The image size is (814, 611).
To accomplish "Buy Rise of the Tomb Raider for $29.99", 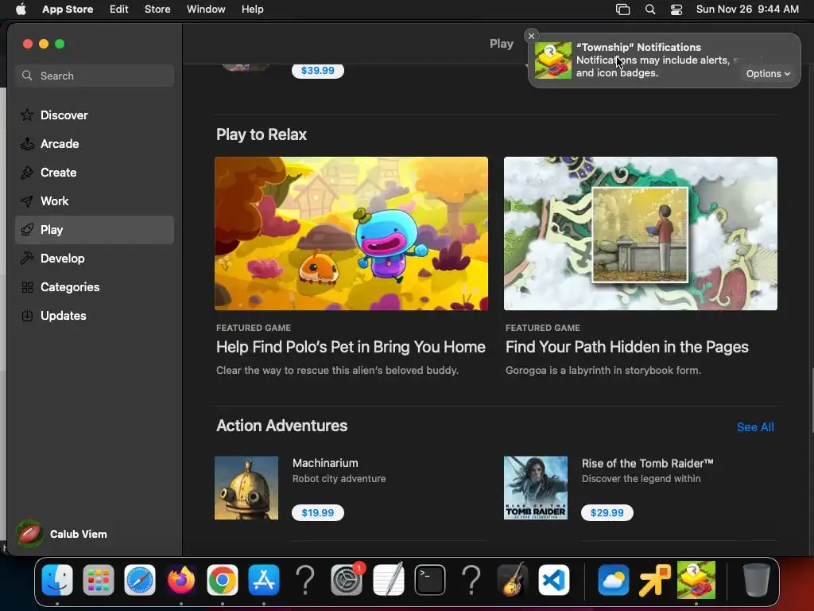I will 607,513.
